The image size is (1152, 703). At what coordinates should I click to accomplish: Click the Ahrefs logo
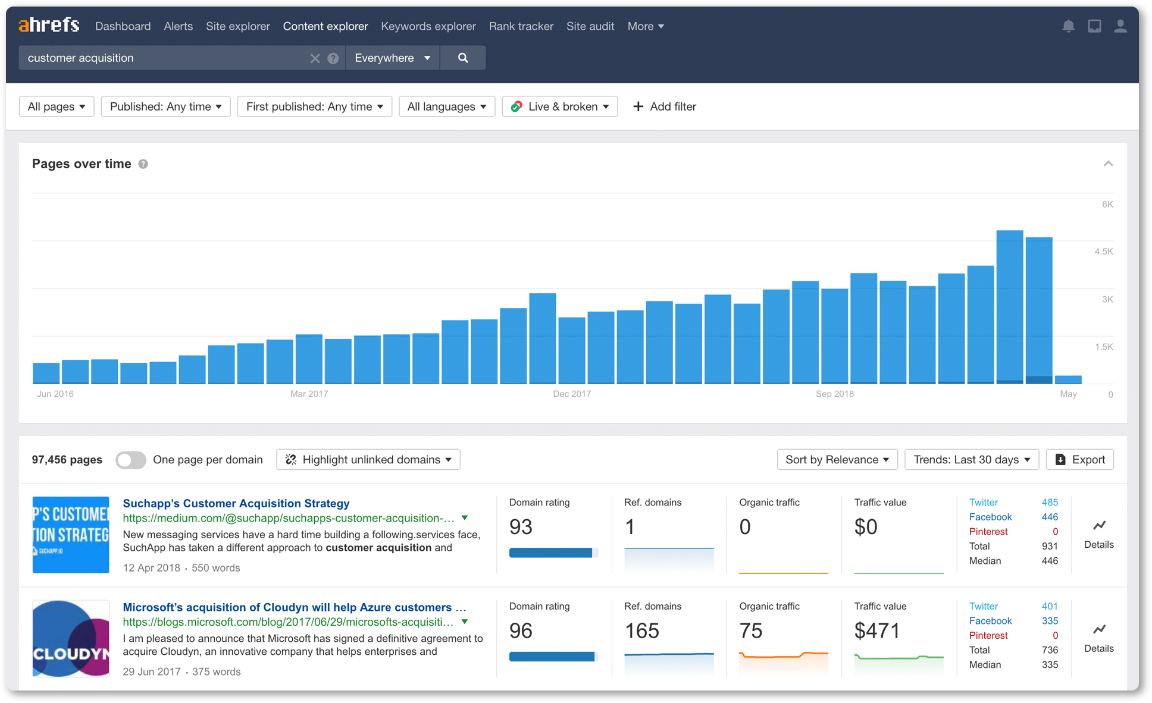(x=49, y=26)
